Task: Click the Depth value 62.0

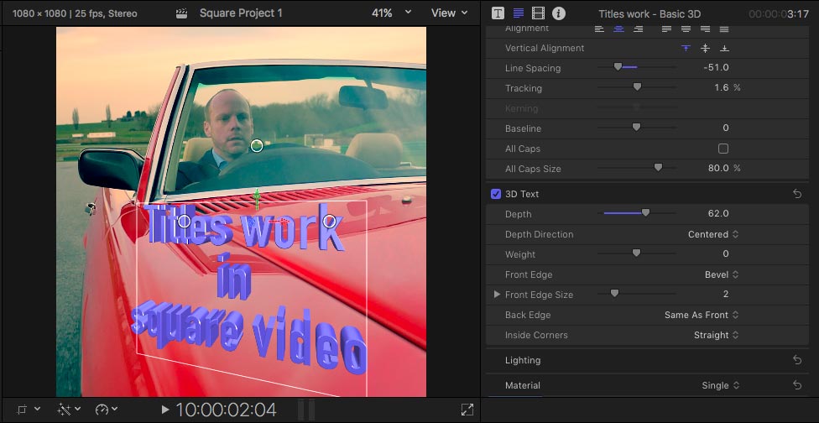Action: (718, 213)
